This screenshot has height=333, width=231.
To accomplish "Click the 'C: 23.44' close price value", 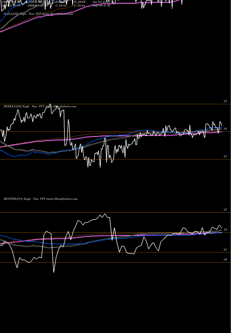I will click(x=61, y=6).
